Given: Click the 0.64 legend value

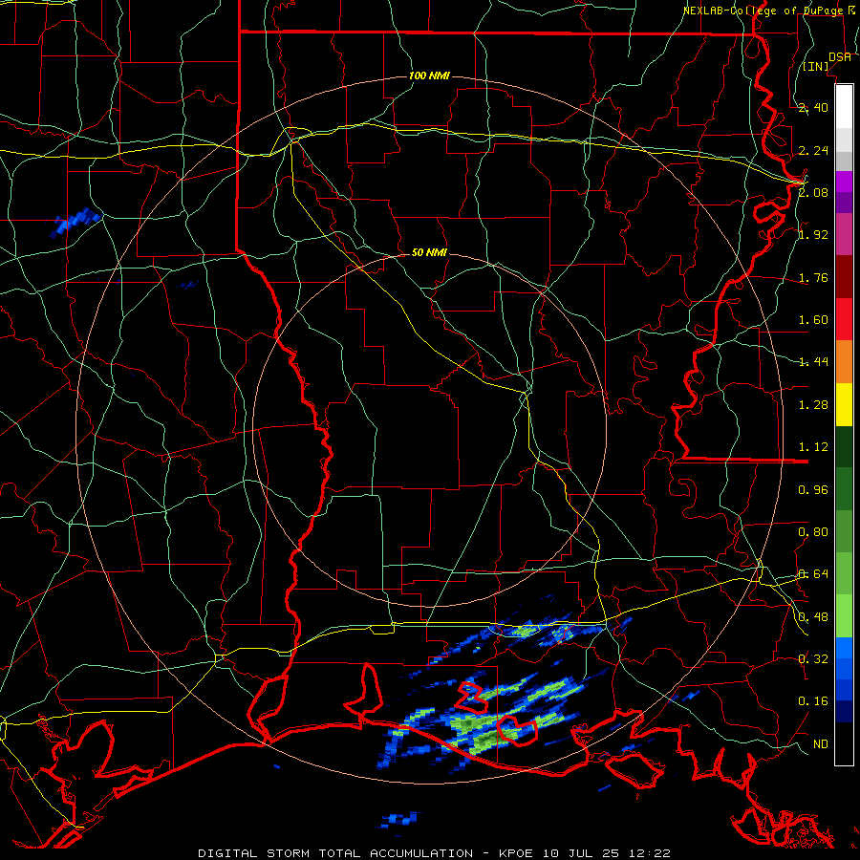Looking at the screenshot, I should 813,574.
